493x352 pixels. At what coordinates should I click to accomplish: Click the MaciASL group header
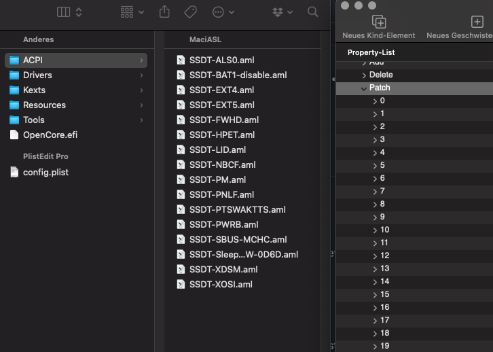[x=205, y=39]
